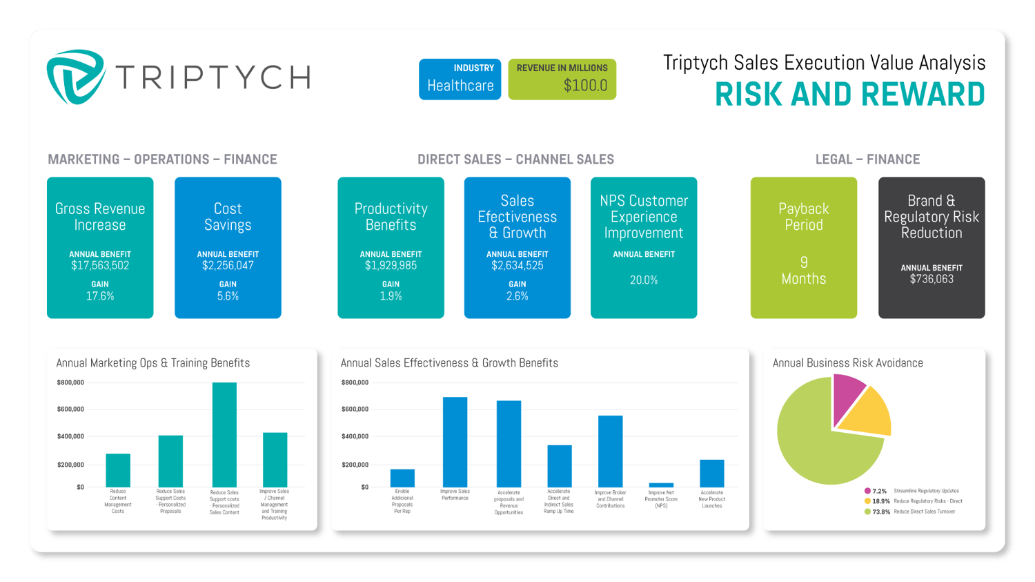Click the Personalized Sales Content bar
The height and width of the screenshot is (582, 1035).
coord(224,435)
